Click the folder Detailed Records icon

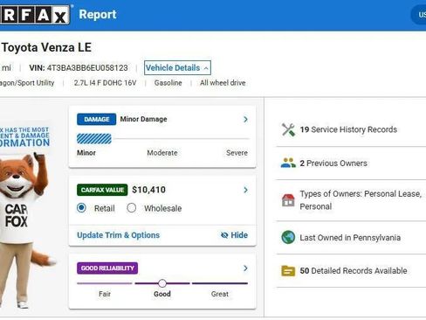tap(288, 271)
